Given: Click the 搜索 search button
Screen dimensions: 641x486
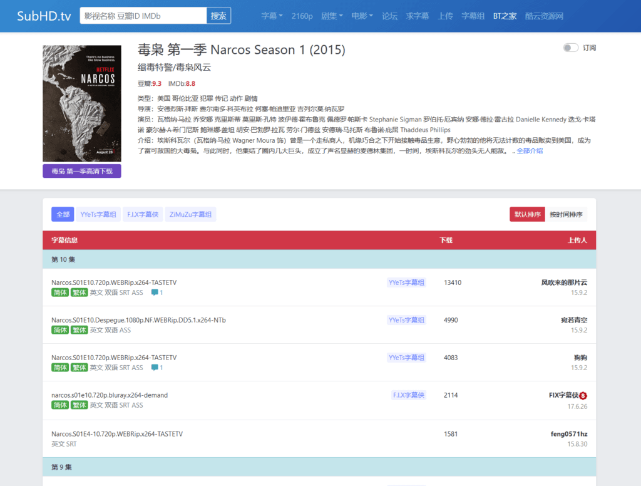Looking at the screenshot, I should coord(218,16).
